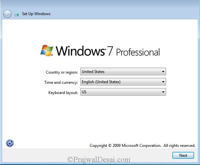The width and height of the screenshot is (200, 165).
Task: Open the Country or region dropdown
Action: click(123, 72)
